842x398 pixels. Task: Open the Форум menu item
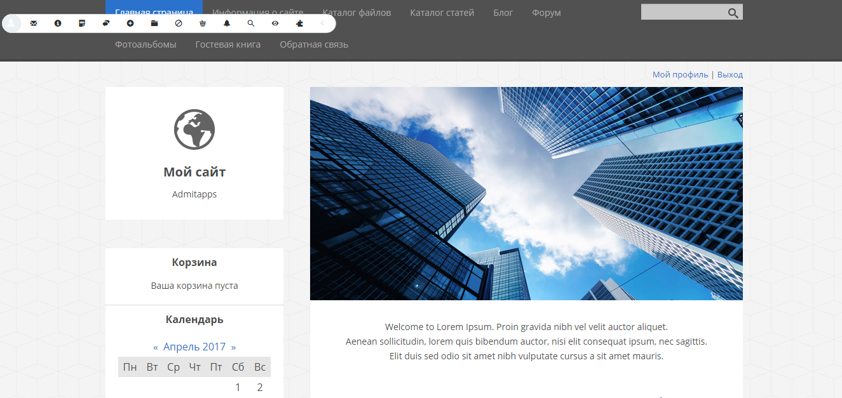click(547, 12)
